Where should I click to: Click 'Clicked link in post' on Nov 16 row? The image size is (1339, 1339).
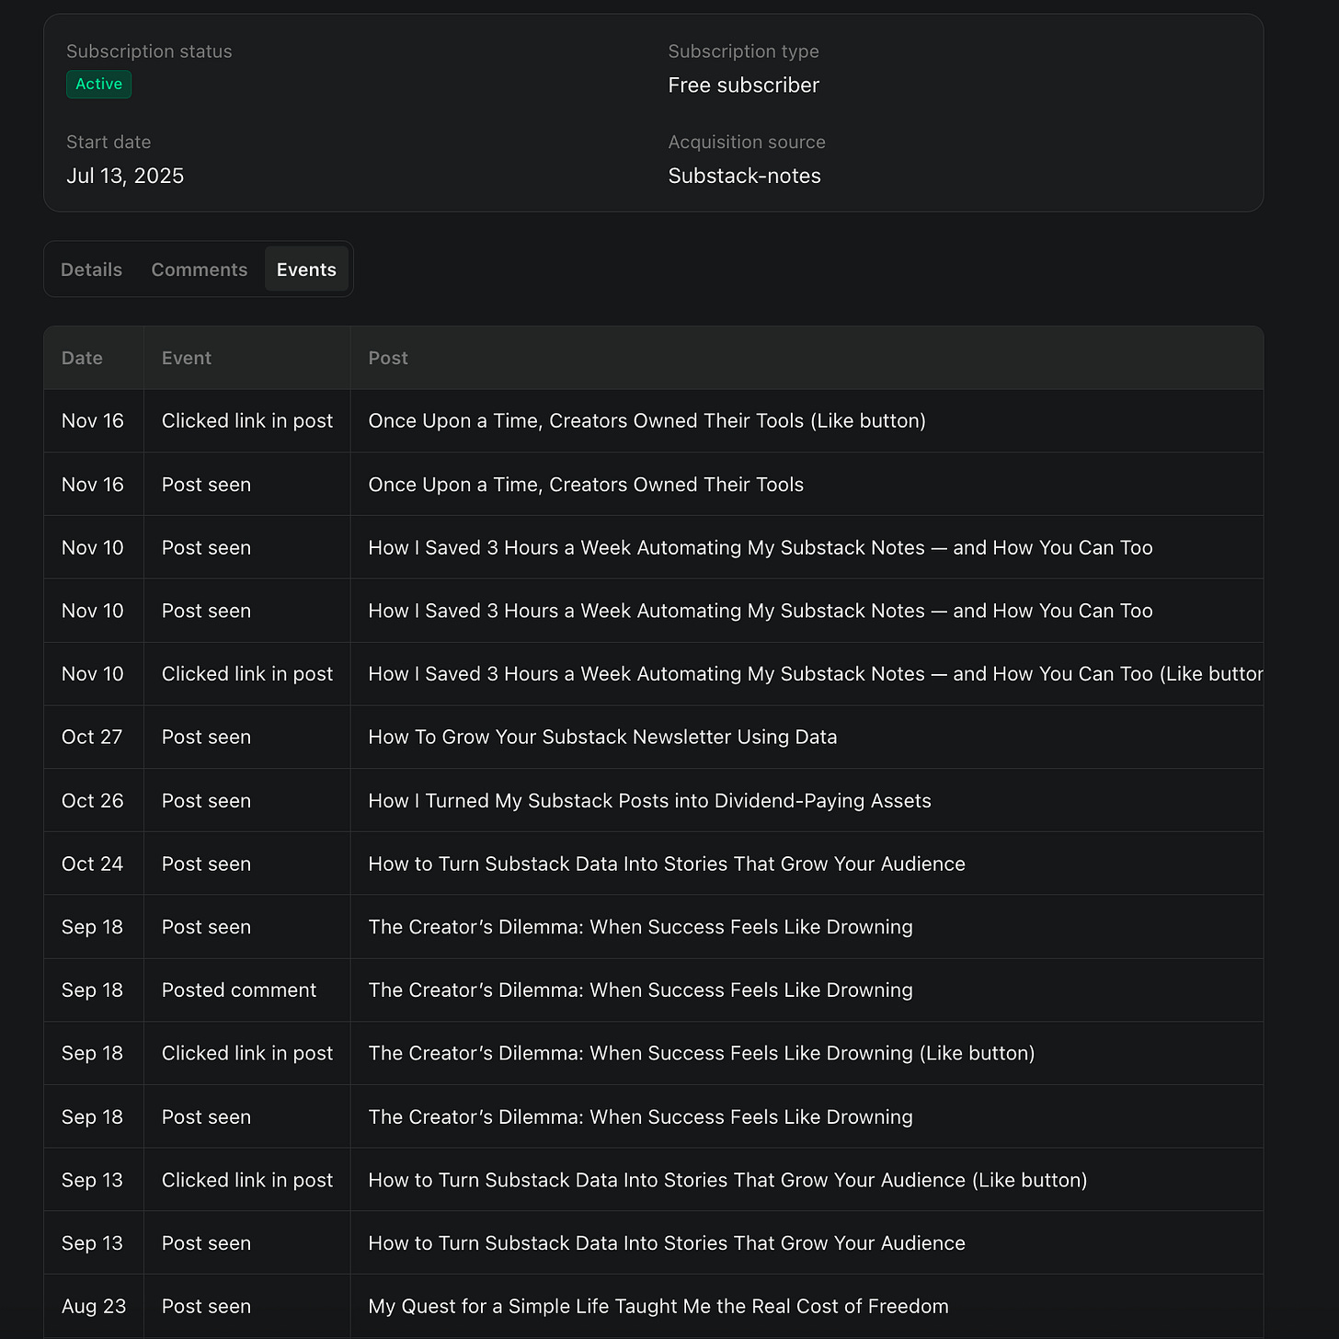click(247, 420)
